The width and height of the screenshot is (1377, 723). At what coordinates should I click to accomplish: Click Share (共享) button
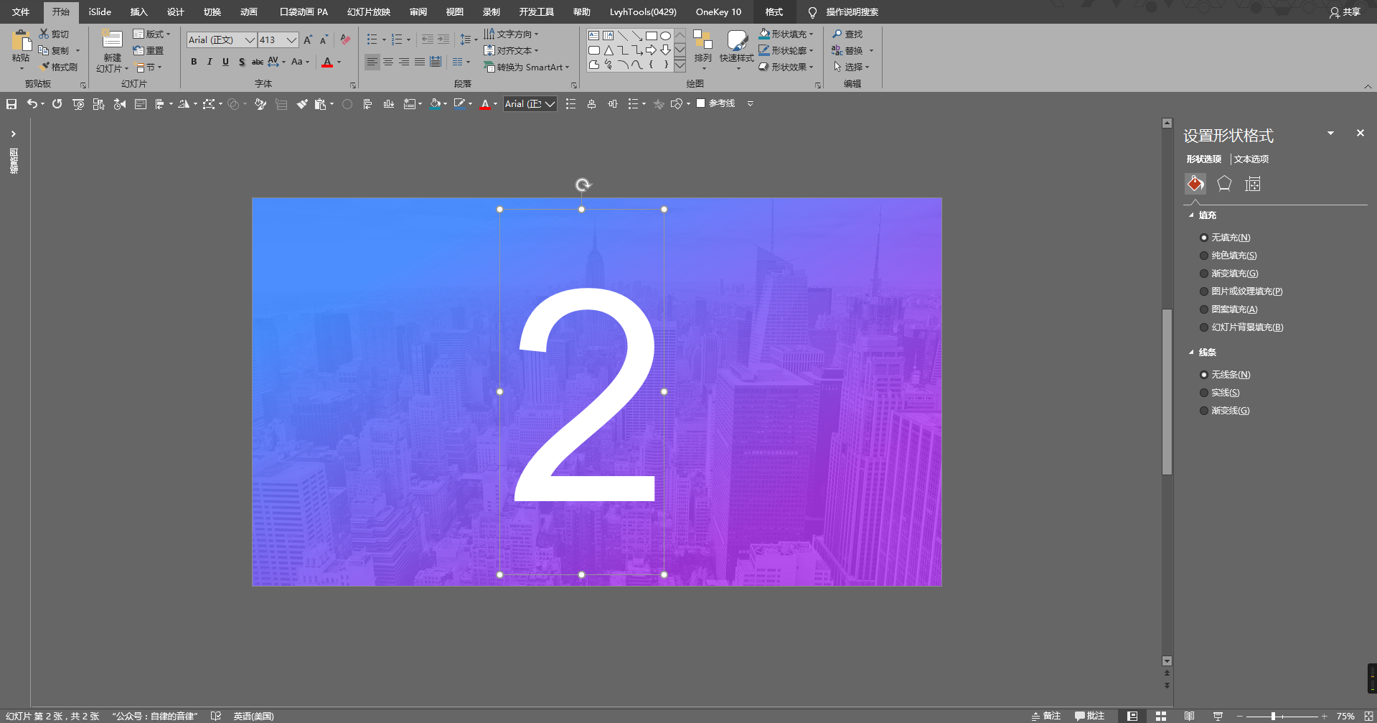tap(1345, 12)
